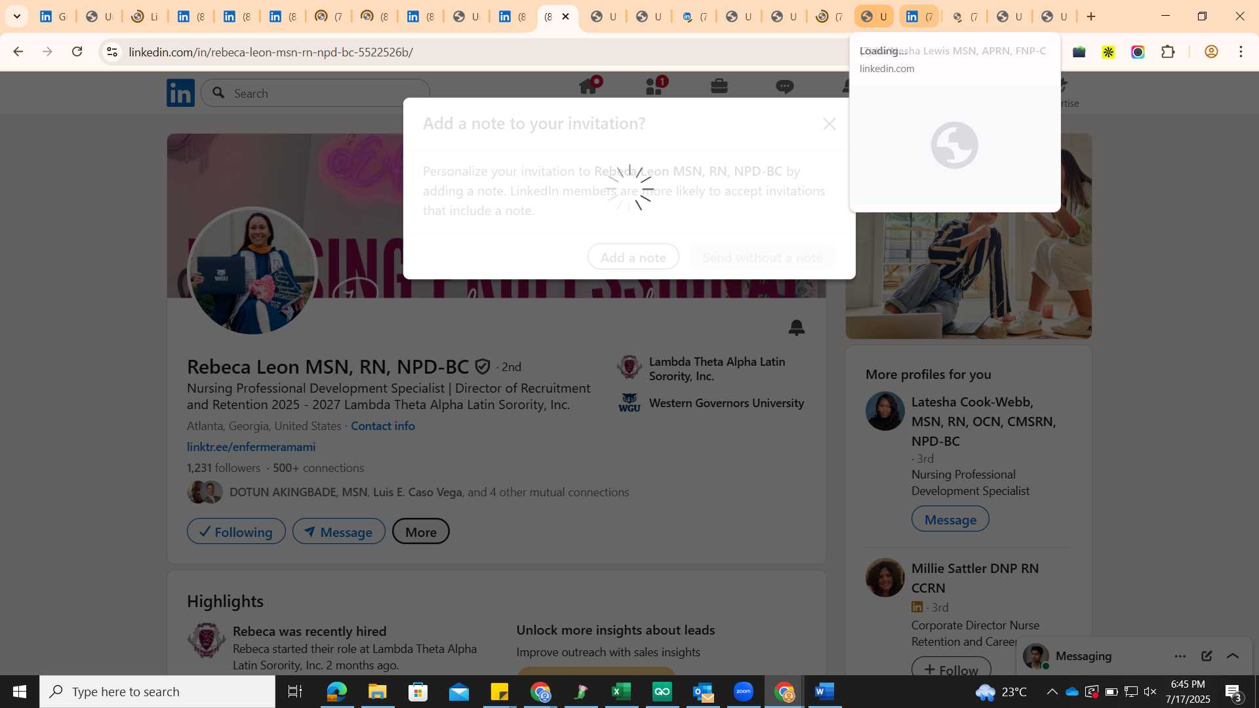The height and width of the screenshot is (708, 1259).
Task: Open Chrome Extensions puzzle icon
Action: coord(1168,52)
